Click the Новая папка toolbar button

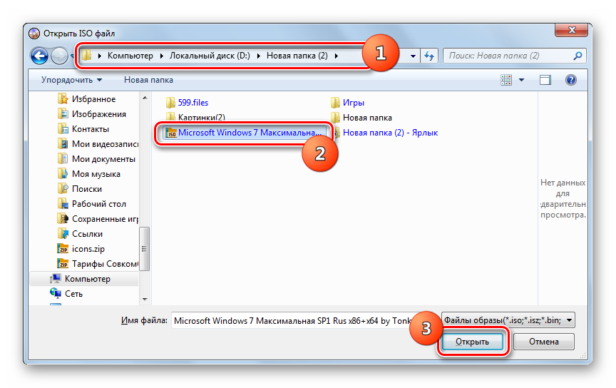[148, 80]
